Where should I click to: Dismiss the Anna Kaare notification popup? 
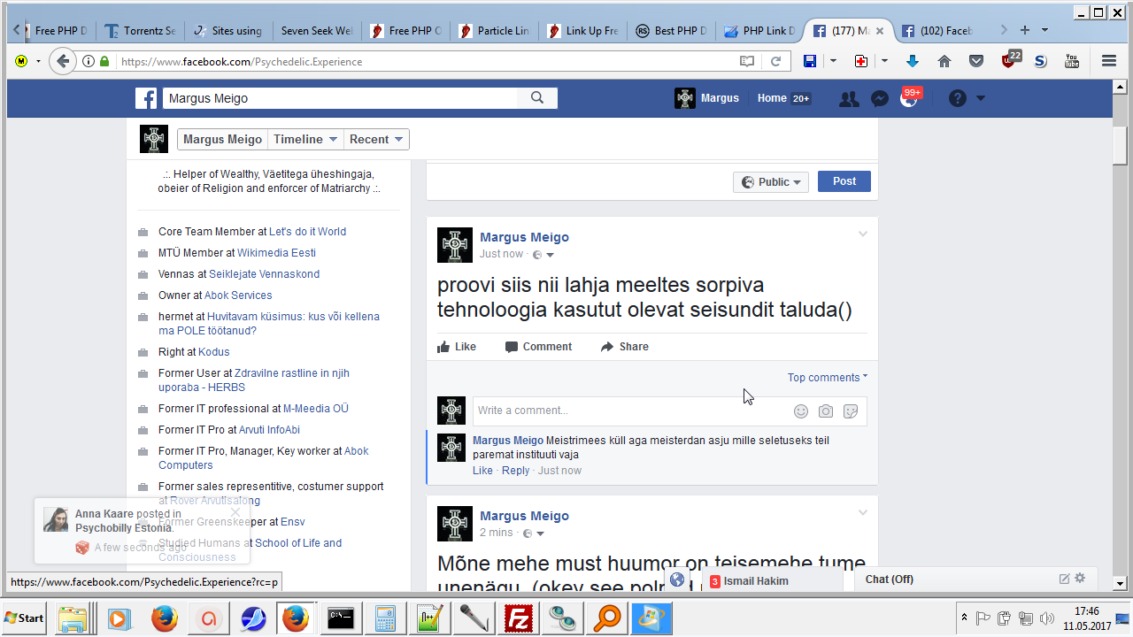pos(235,511)
